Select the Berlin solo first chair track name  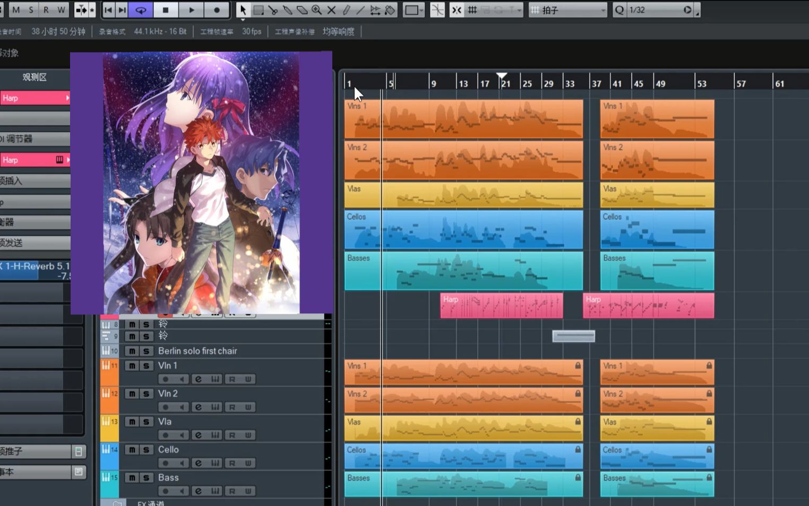coord(197,351)
